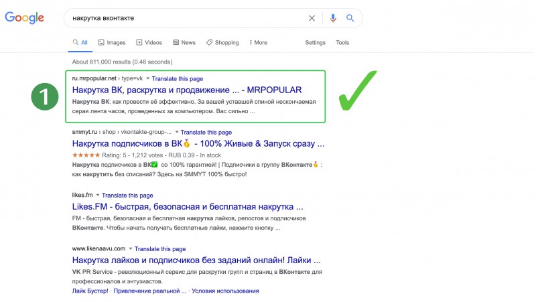Image resolution: width=536 pixels, height=302 pixels.
Task: Open the Likes.FM result title link
Action: coord(188,207)
